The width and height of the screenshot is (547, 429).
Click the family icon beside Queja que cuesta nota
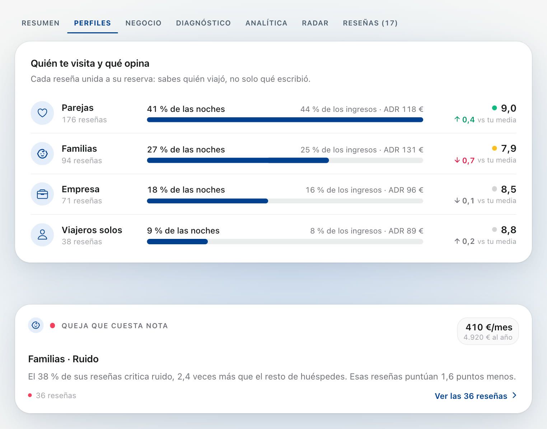tap(36, 325)
